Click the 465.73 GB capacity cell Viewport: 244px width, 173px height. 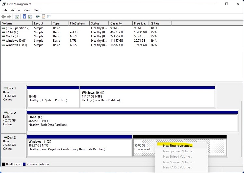[116, 32]
